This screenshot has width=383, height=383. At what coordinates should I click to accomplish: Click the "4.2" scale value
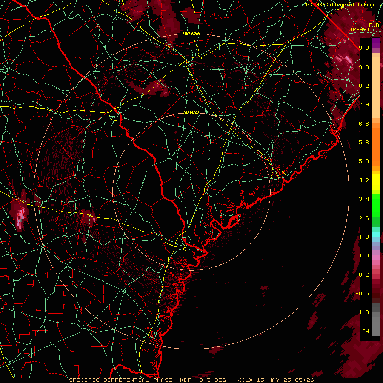coord(364,180)
